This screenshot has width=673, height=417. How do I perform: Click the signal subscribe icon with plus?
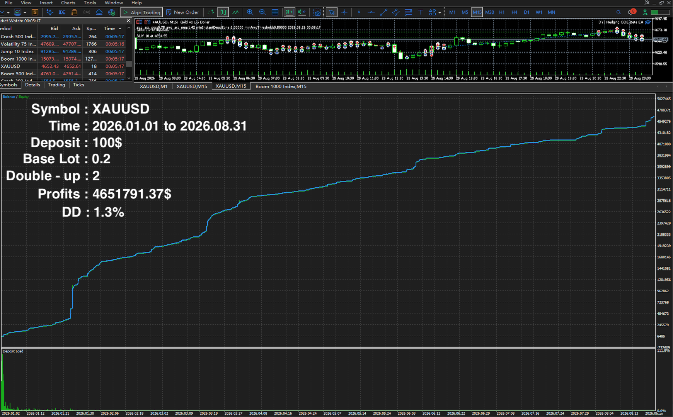(112, 12)
